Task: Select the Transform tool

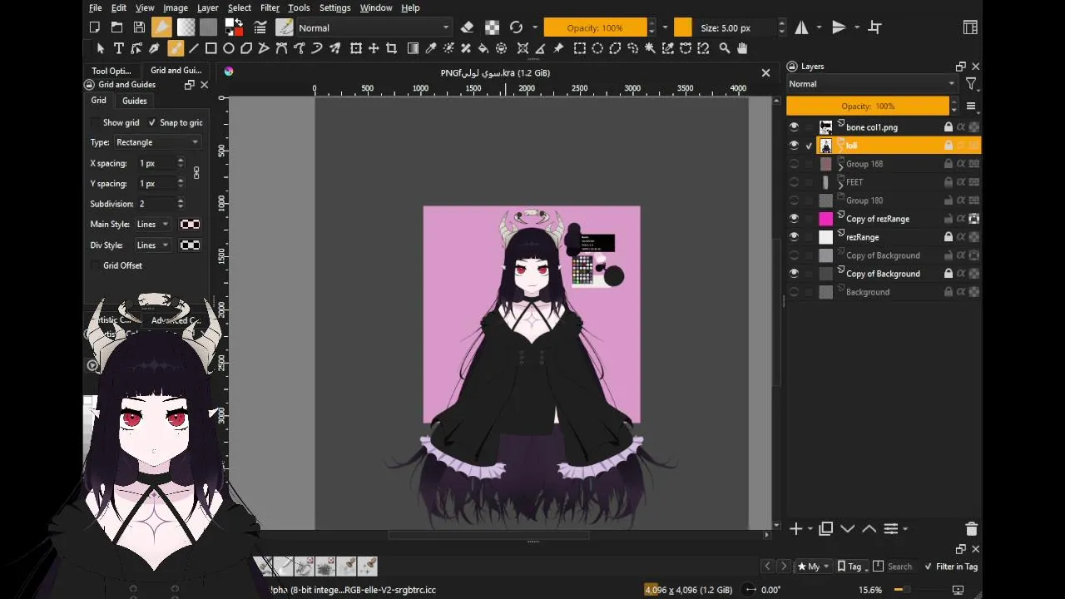Action: (356, 48)
